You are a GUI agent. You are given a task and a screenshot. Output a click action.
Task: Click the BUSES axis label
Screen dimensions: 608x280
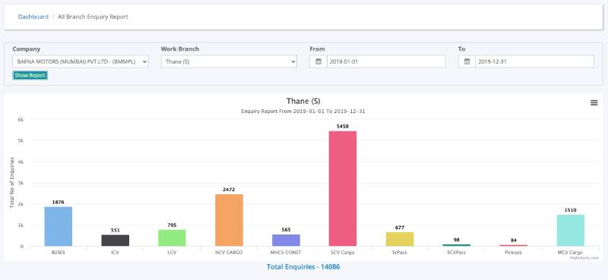pyautogui.click(x=59, y=252)
